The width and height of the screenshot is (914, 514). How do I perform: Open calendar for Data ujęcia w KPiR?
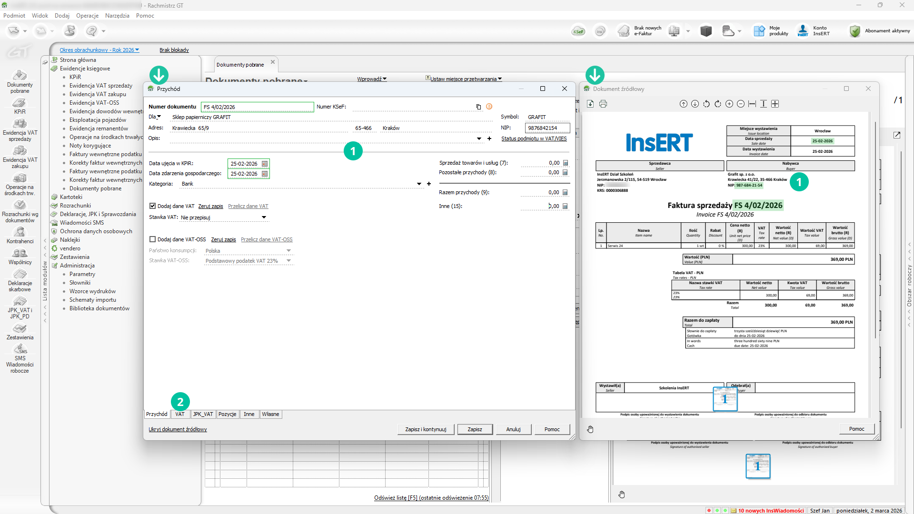(x=265, y=164)
